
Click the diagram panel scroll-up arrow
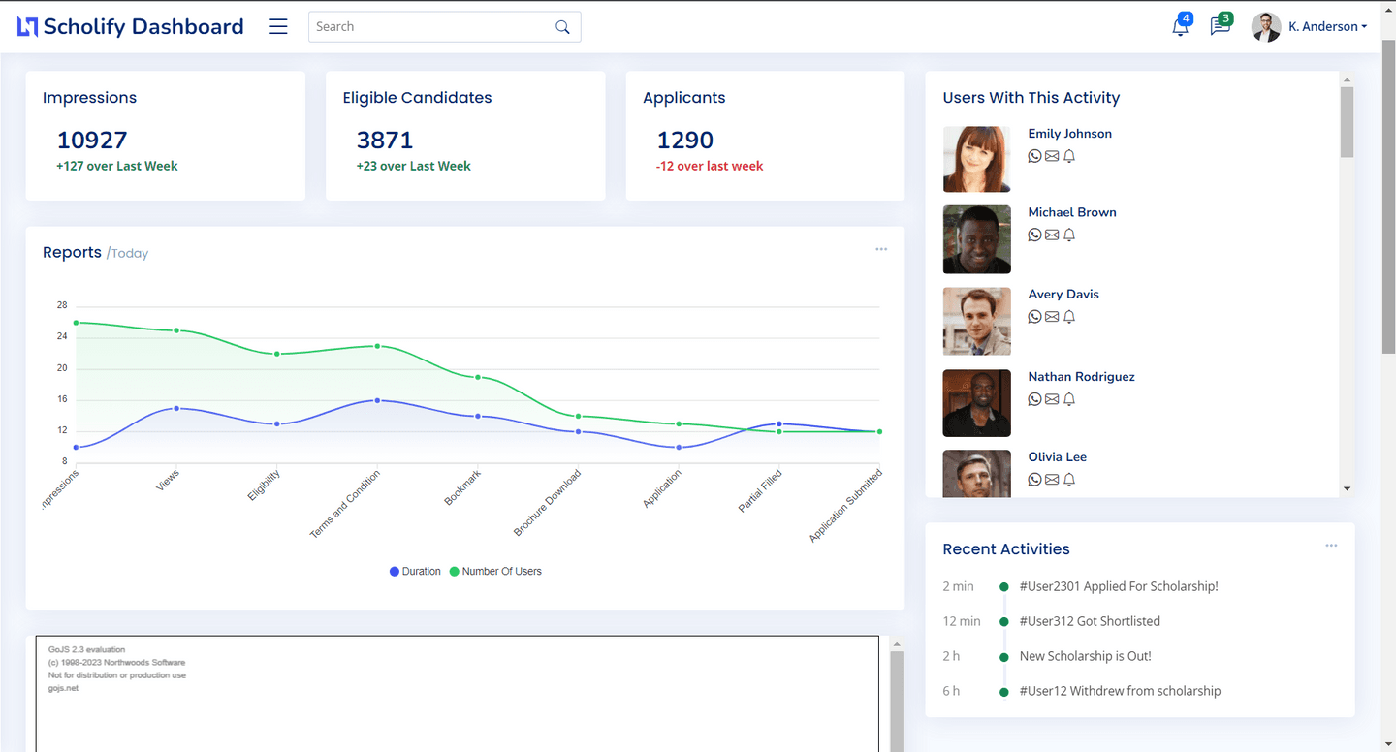click(x=897, y=643)
